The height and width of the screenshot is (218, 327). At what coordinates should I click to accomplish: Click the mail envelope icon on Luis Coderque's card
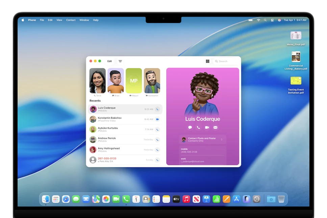coord(216,127)
